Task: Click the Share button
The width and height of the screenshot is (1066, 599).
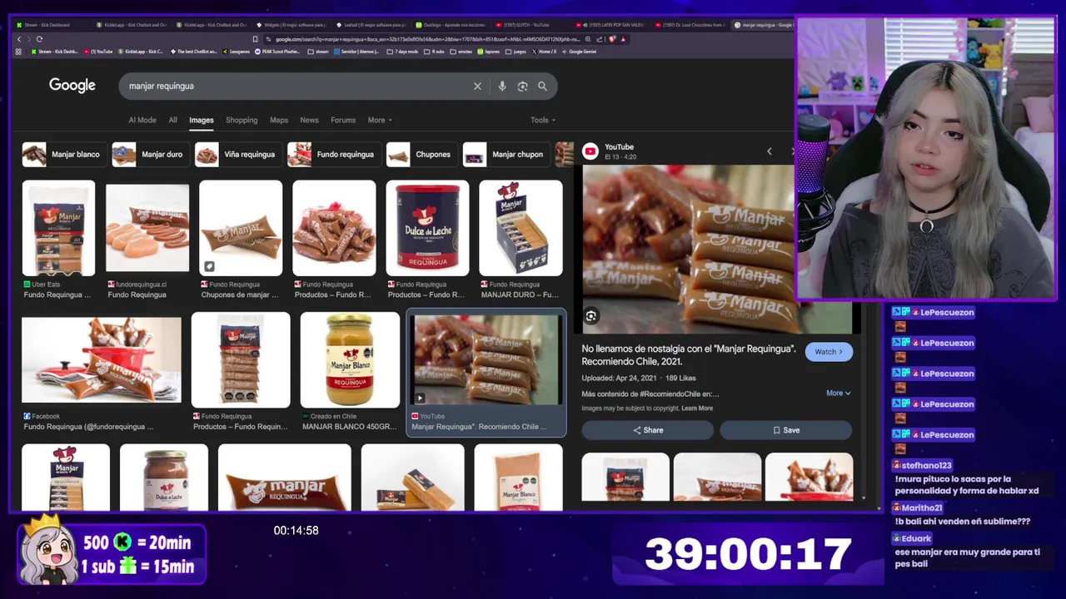Action: [x=647, y=430]
